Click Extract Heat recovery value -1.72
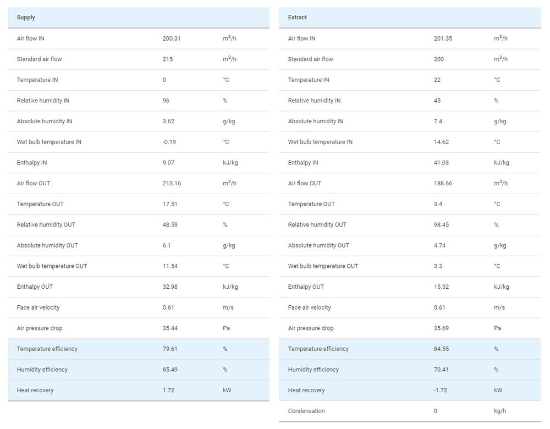The width and height of the screenshot is (550, 429). tap(441, 391)
